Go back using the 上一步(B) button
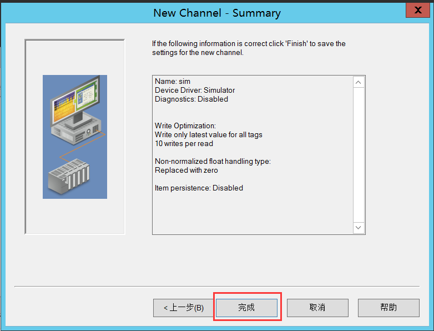 [x=183, y=308]
